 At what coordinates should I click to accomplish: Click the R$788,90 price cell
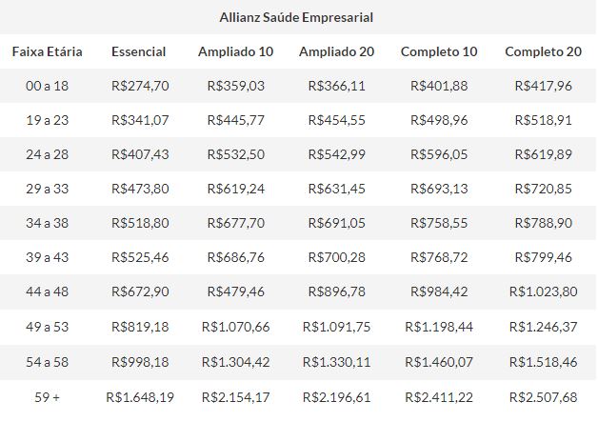(543, 223)
